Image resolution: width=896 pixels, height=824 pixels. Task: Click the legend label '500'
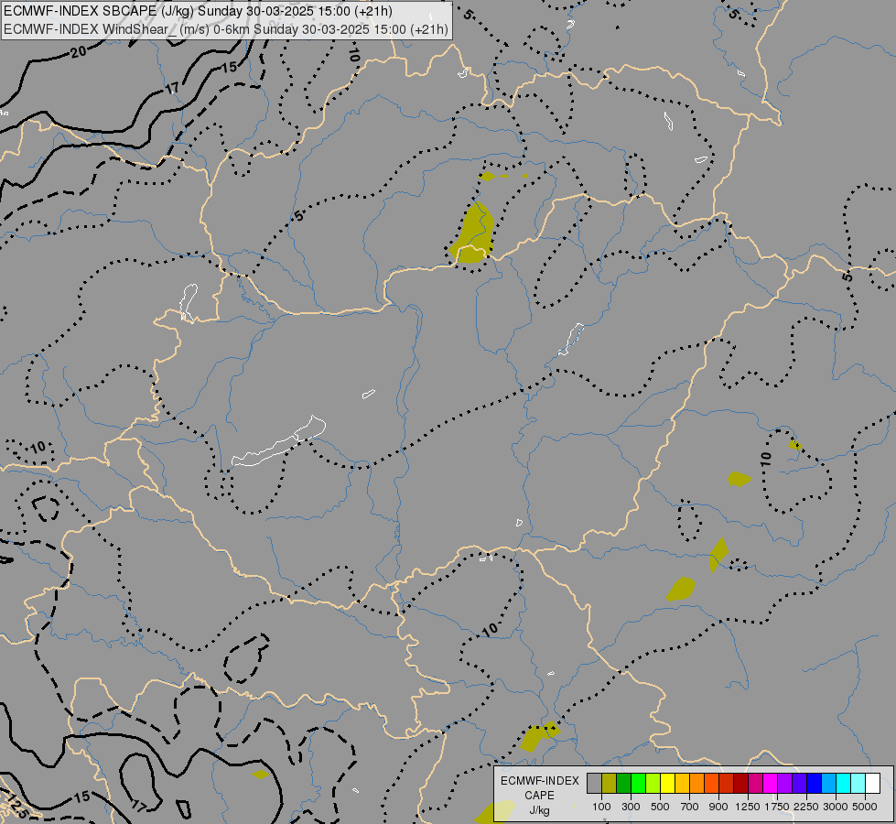(x=660, y=807)
